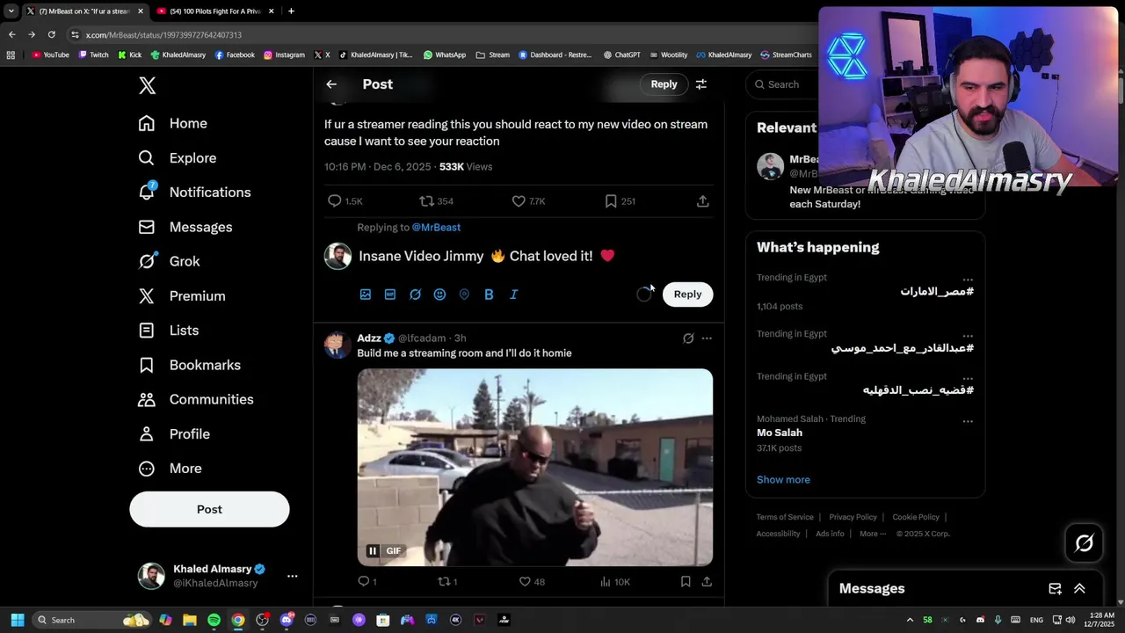The width and height of the screenshot is (1125, 633).
Task: Open floating Grok button
Action: 1084,543
